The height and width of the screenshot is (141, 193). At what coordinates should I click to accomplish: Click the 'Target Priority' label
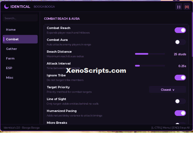coord(58,87)
